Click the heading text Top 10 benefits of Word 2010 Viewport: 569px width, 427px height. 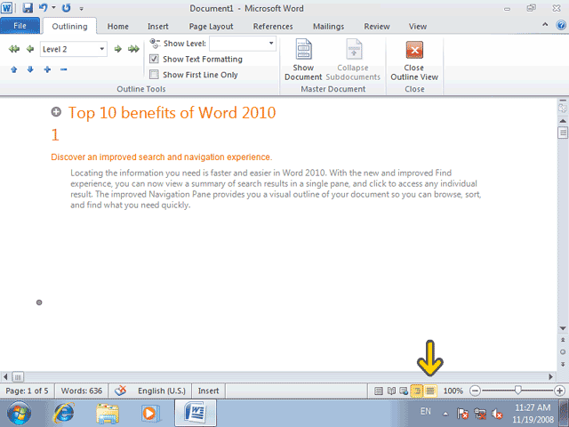172,113
